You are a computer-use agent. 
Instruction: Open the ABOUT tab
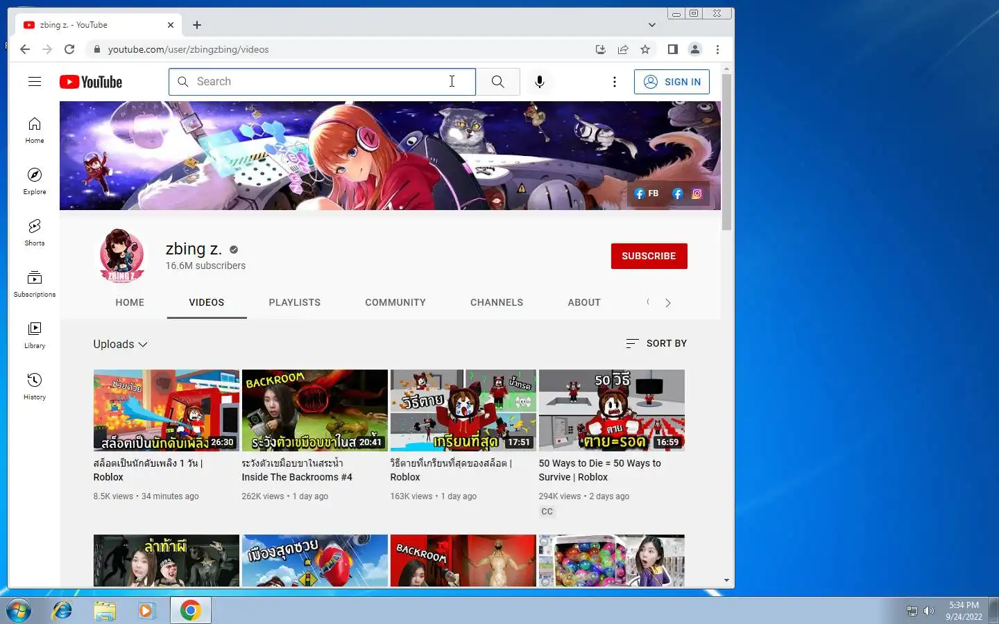click(584, 303)
